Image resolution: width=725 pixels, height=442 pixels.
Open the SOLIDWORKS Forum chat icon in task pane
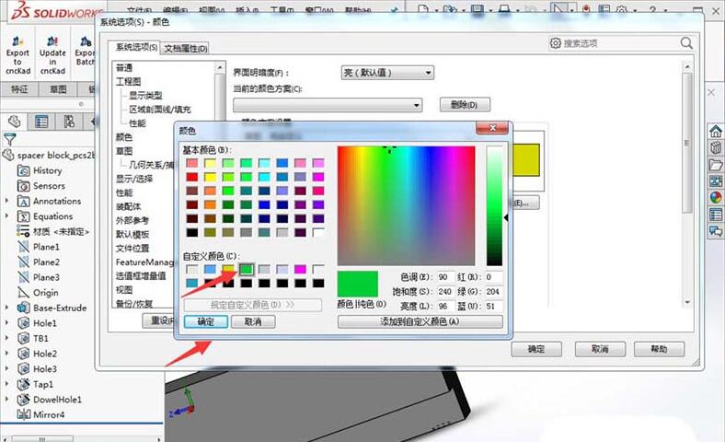pos(716,231)
